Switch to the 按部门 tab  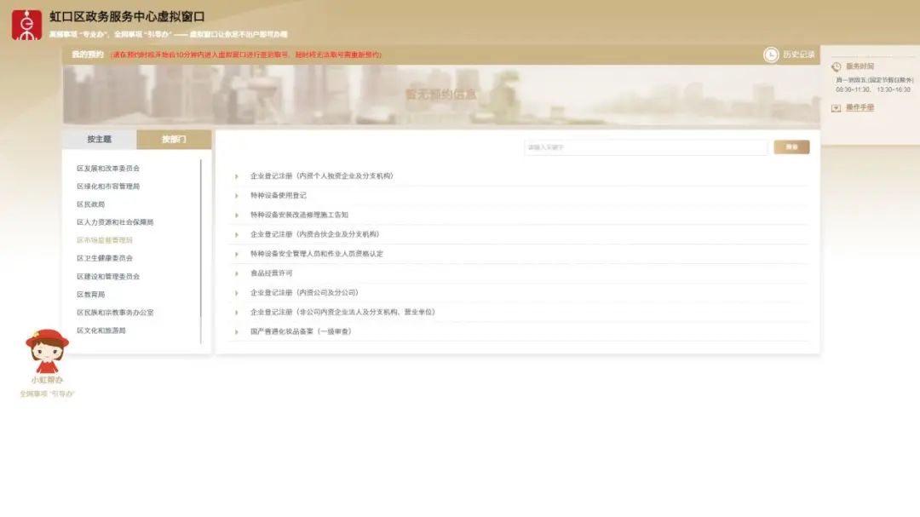pyautogui.click(x=174, y=139)
